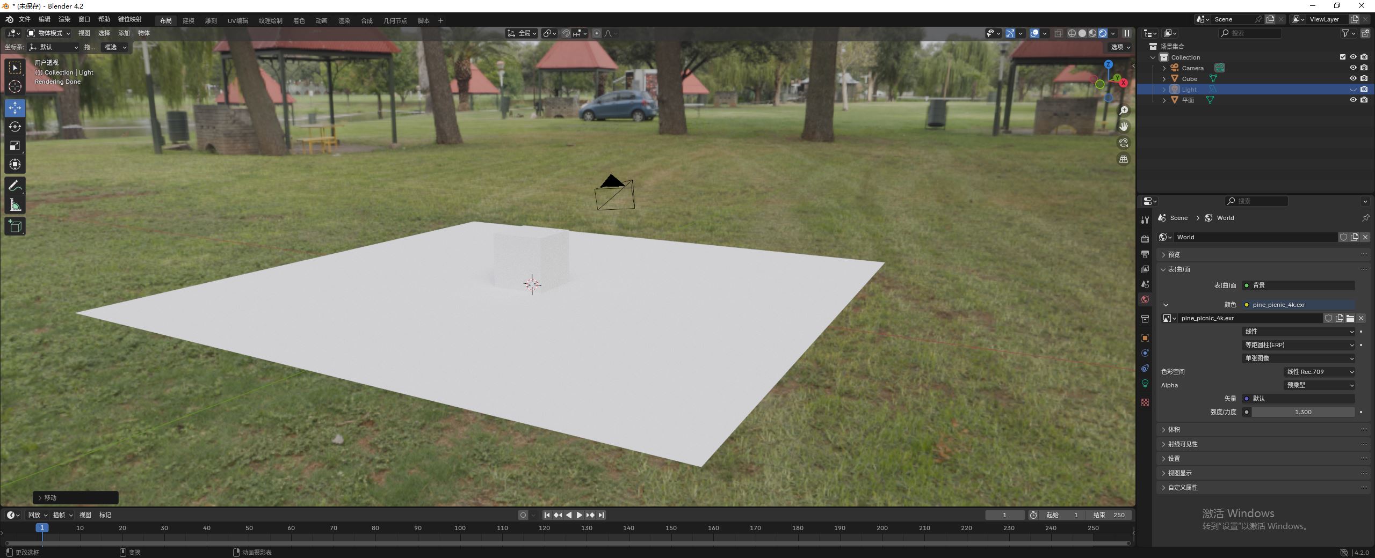Jump to the end frame
This screenshot has height=558, width=1375.
[602, 515]
